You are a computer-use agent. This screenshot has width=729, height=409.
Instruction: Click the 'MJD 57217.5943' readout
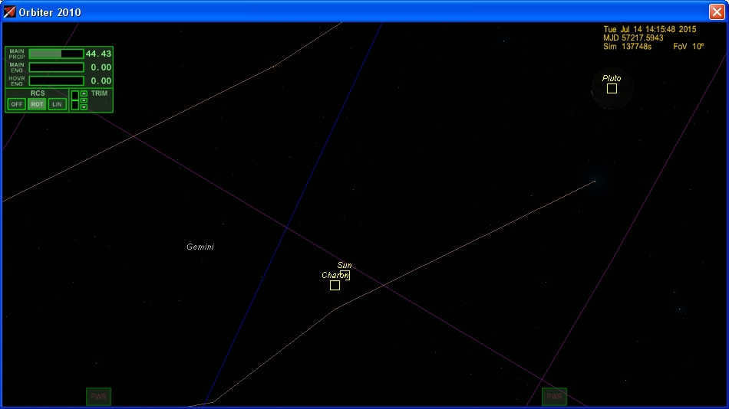pyautogui.click(x=633, y=38)
